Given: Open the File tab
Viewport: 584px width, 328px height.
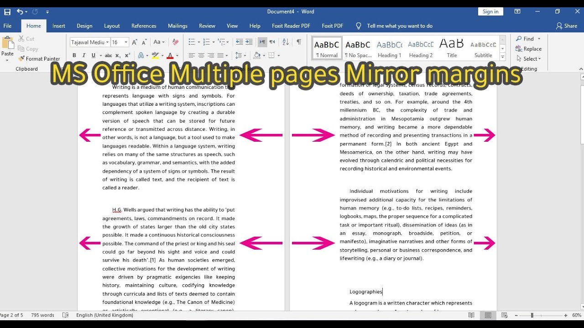Looking at the screenshot, I should click(8, 26).
